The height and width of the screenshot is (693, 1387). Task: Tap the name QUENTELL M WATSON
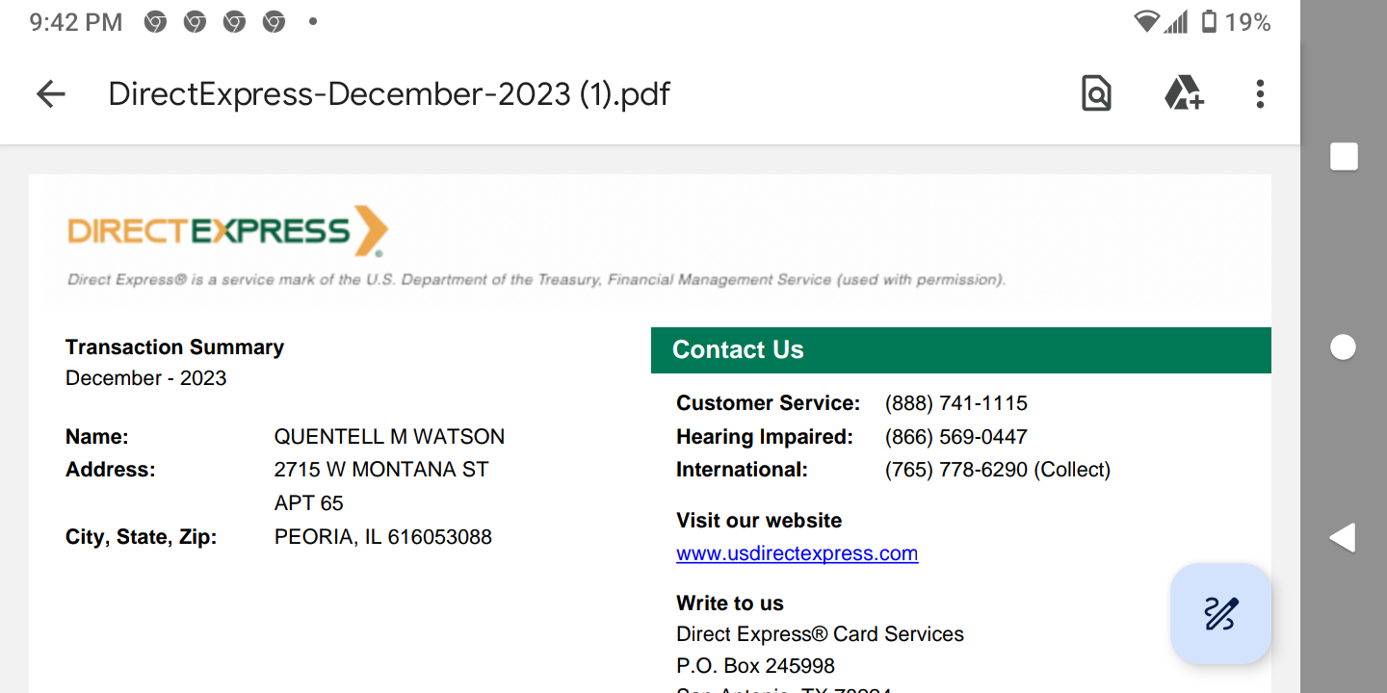tap(389, 437)
